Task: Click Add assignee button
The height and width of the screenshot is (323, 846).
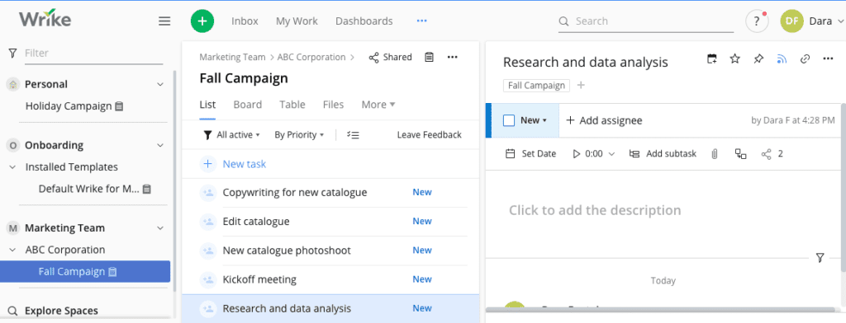Action: click(x=604, y=120)
